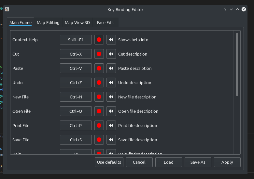254x179 pixels.
Task: Click the Ctrl+S shortcut field
Action: click(x=76, y=140)
